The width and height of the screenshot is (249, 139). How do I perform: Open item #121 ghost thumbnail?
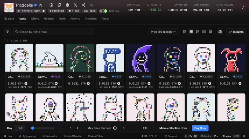[x=50, y=58]
